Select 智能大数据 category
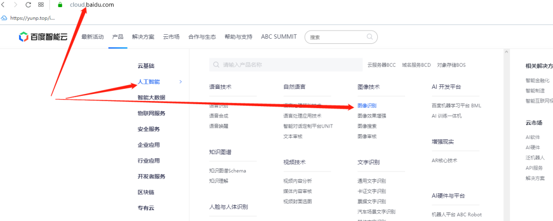This screenshot has width=553, height=221. click(151, 97)
